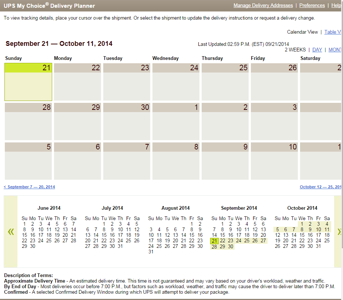Viewport: 343px width, 300px height.
Task: Switch to Table View
Action: pyautogui.click(x=333, y=32)
